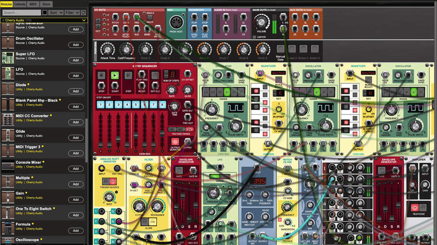Click the refresh icon in the module browser
Viewport: 437px width, 245px height.
coord(83,13)
